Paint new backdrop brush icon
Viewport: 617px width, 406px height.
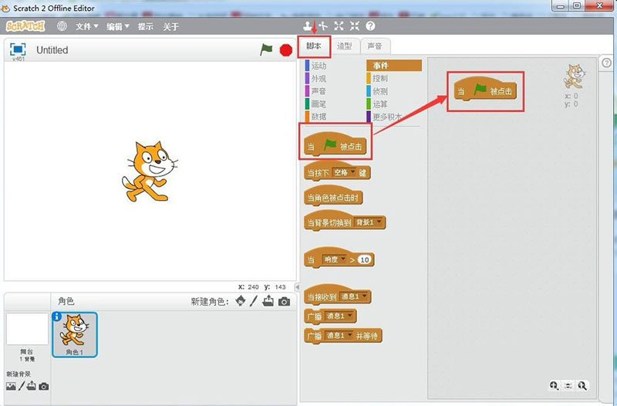[22, 386]
